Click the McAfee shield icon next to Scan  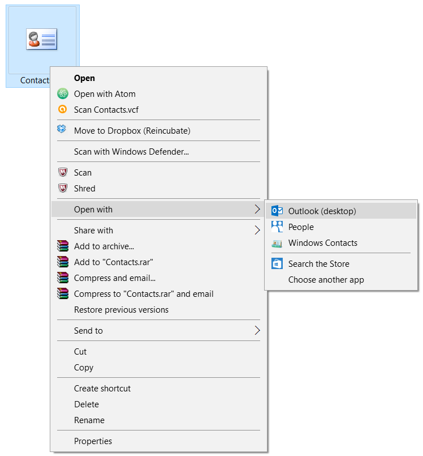63,172
